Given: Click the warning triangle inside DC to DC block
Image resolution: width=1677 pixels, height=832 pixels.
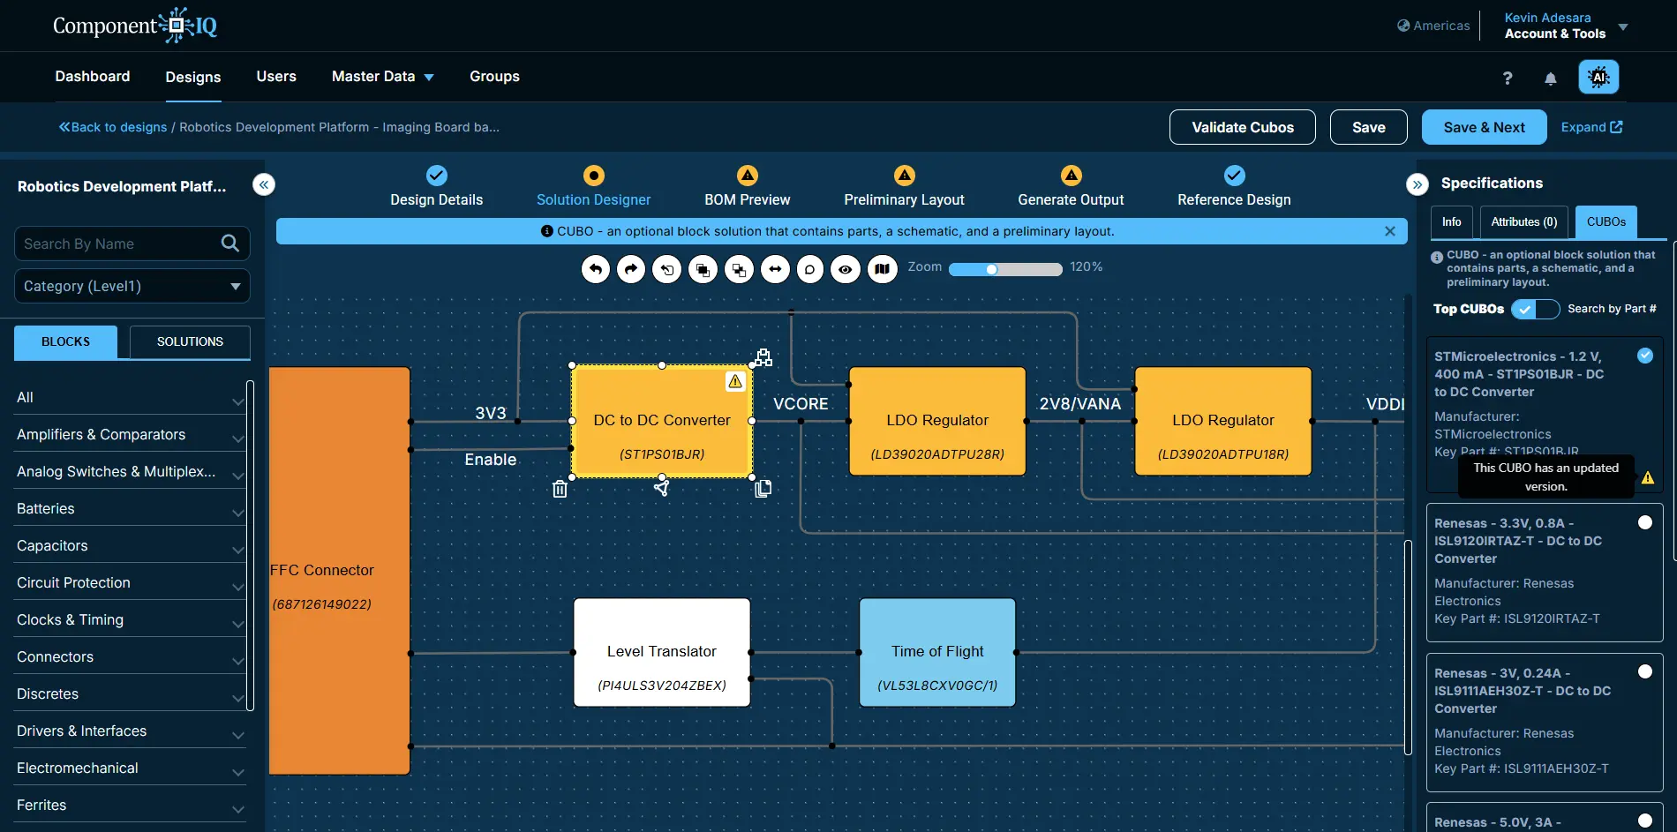Looking at the screenshot, I should point(735,381).
